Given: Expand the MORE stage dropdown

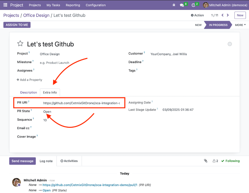Looking at the screenshot, I should click(240, 25).
